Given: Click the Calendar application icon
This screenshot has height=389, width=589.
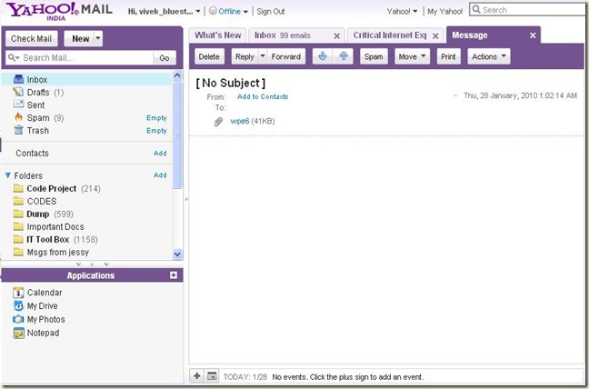Looking at the screenshot, I should (x=18, y=292).
